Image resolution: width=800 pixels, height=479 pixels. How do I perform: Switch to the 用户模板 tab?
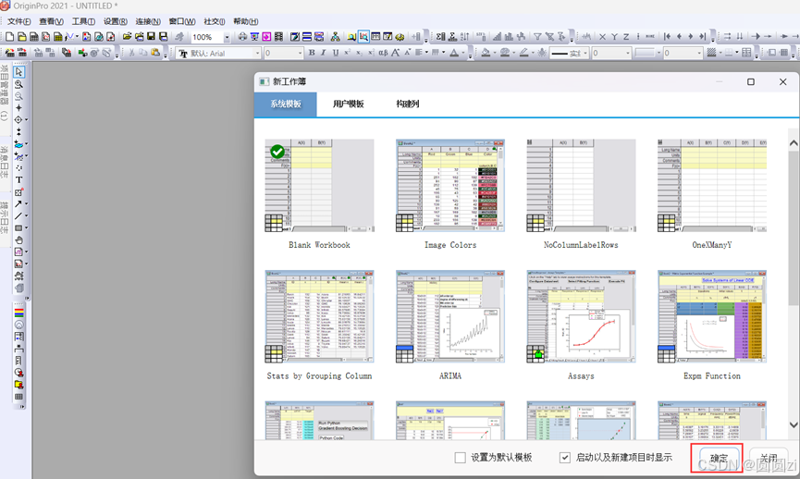[x=349, y=104]
